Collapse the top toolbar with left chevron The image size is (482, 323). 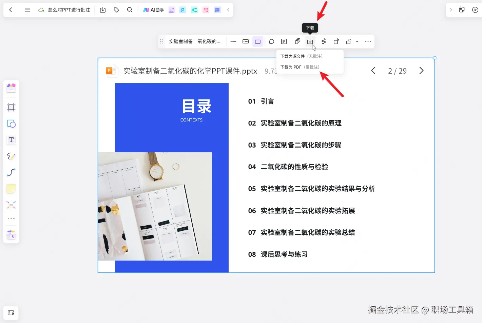tap(228, 10)
